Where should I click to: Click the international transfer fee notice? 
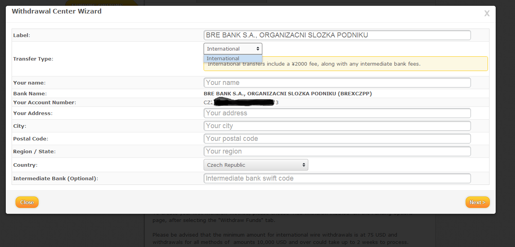tap(346, 64)
